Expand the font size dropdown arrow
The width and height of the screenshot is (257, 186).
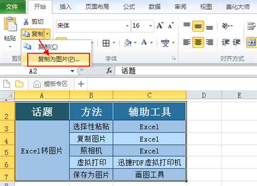click(x=151, y=26)
